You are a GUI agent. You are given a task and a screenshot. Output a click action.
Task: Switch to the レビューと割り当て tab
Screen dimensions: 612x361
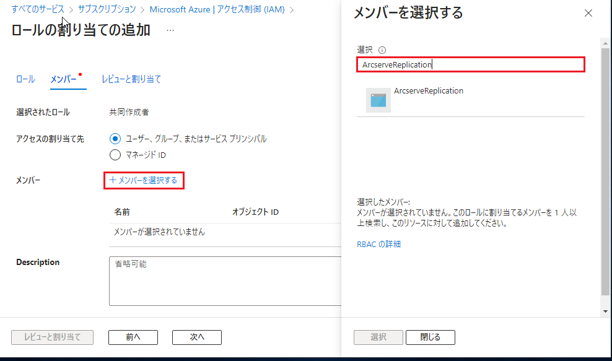(131, 79)
